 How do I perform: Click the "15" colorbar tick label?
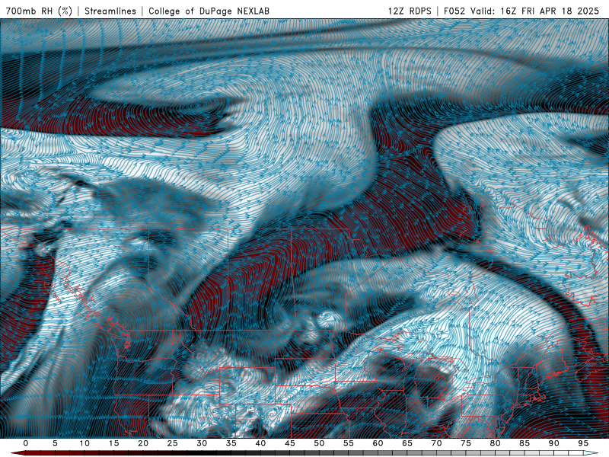(x=113, y=443)
